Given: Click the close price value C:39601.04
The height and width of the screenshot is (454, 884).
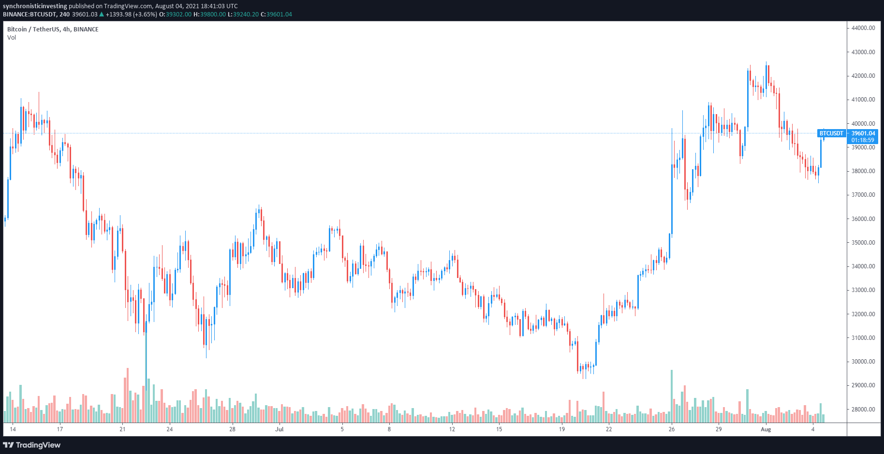Looking at the screenshot, I should pyautogui.click(x=276, y=15).
